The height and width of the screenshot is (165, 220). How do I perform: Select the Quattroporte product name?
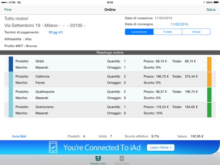[45, 92]
